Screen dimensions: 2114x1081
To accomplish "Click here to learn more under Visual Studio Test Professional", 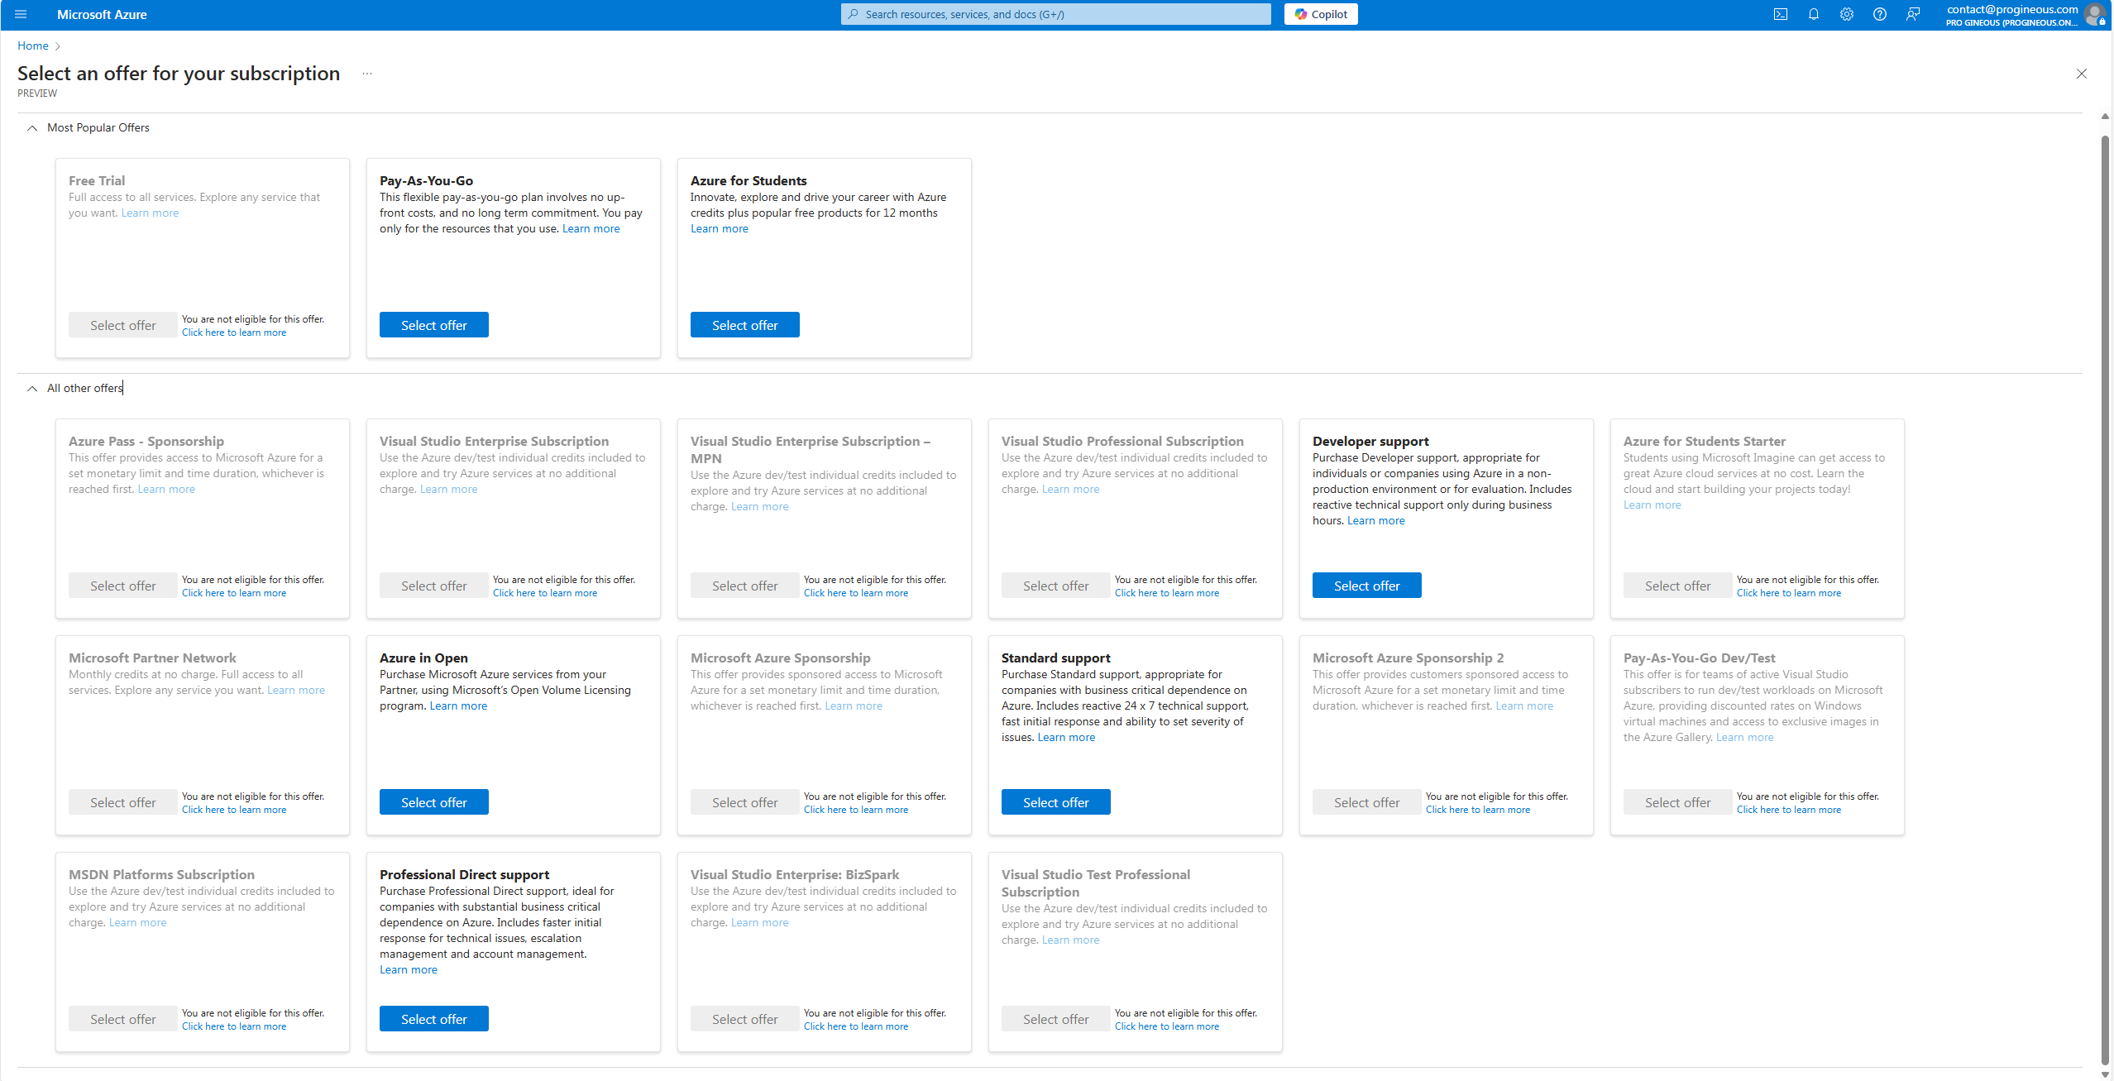I will pos(1167,1026).
